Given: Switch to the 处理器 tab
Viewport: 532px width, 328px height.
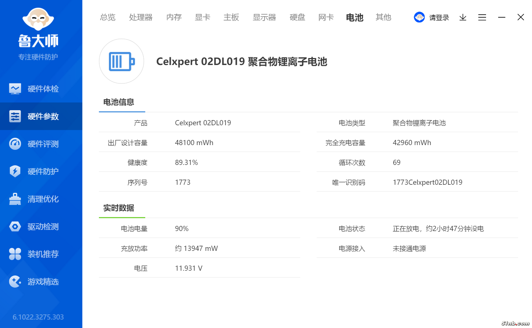Looking at the screenshot, I should [141, 17].
